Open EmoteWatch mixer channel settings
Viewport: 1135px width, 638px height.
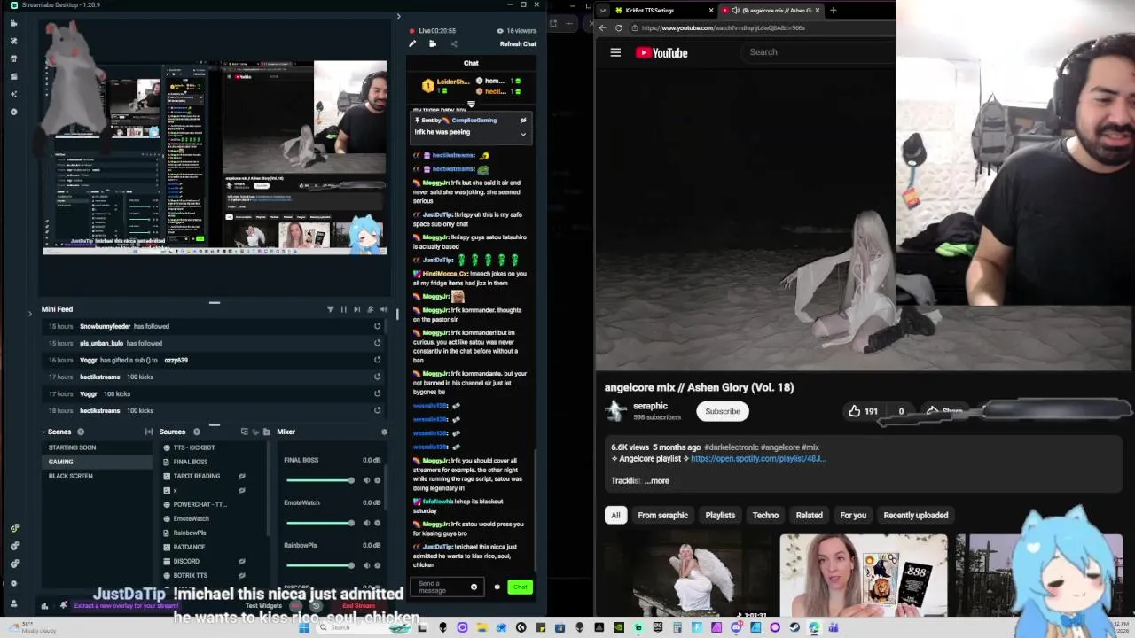pos(378,523)
